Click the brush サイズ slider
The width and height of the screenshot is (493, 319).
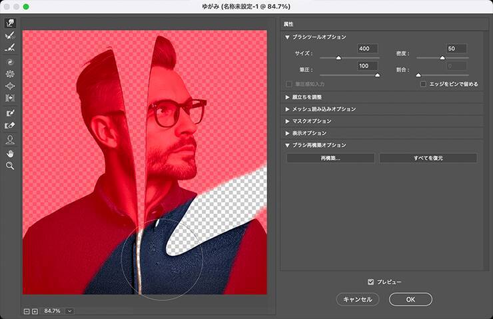click(x=338, y=59)
